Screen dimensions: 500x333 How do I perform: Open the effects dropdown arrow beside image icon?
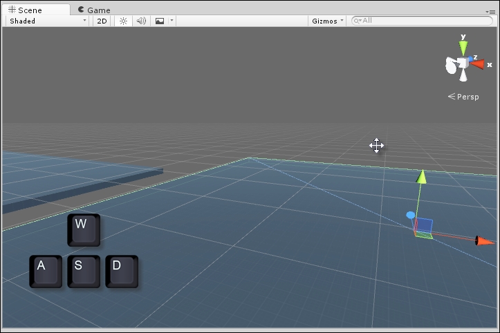[x=172, y=21]
